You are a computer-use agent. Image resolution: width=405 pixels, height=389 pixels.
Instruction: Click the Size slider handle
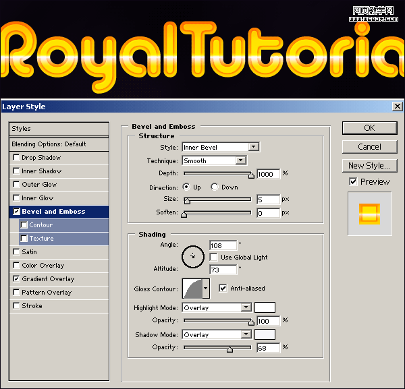[187, 201]
